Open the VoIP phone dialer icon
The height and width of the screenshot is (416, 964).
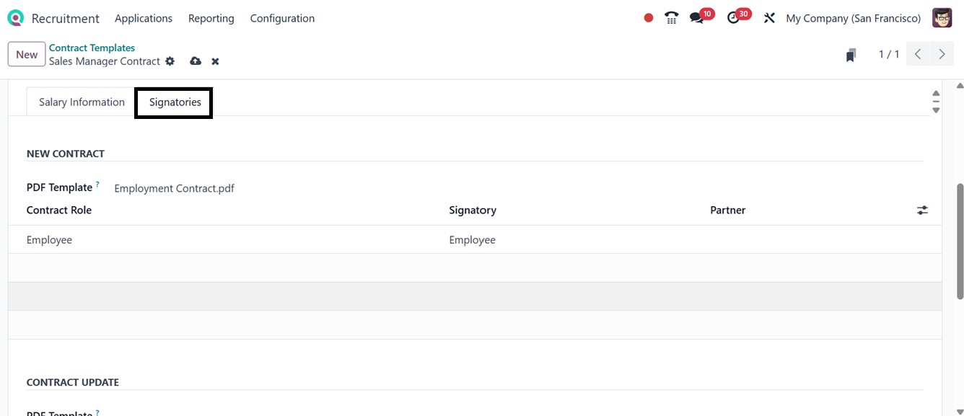(672, 18)
